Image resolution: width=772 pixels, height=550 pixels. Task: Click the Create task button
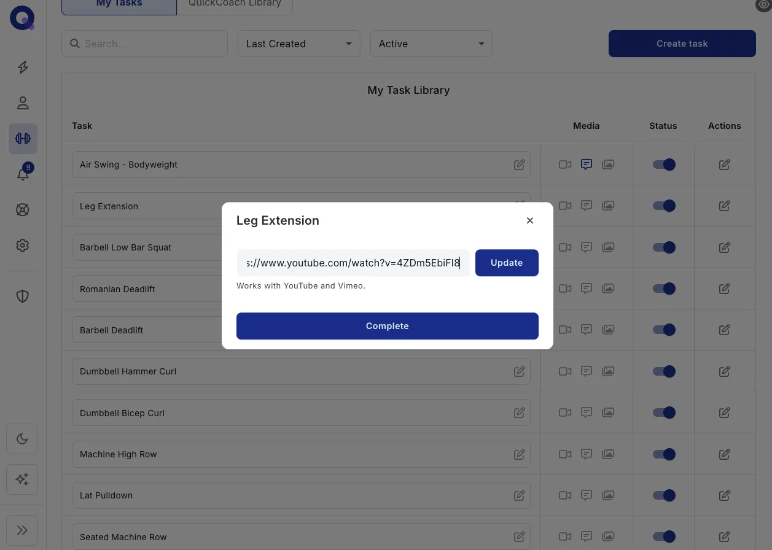pos(682,44)
